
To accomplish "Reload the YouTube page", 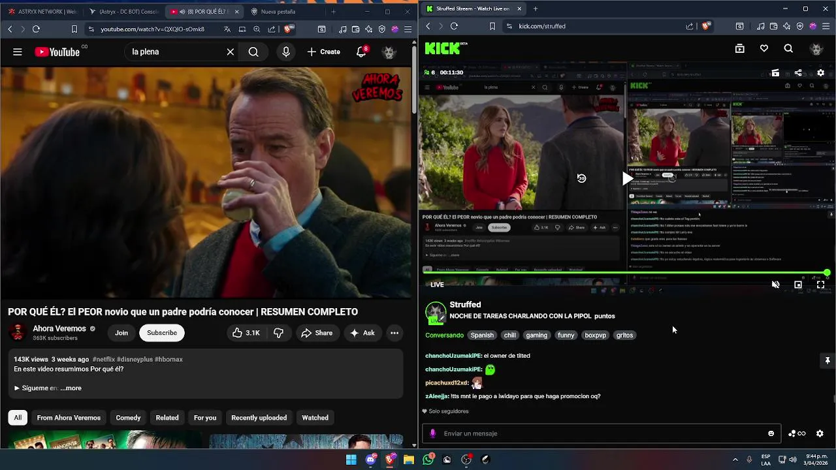I will (36, 29).
